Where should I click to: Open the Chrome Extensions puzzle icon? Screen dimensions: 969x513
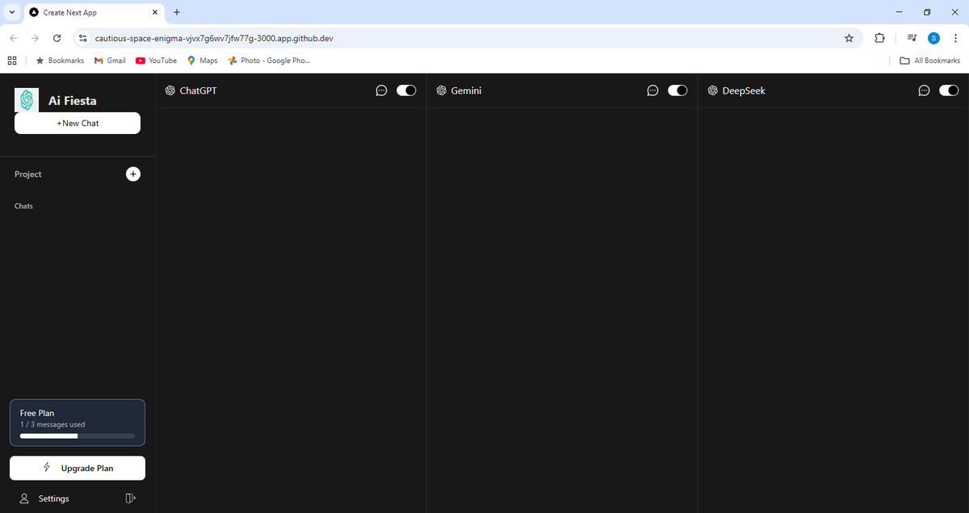(x=880, y=38)
